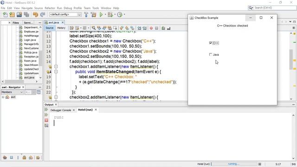Screen dimensions: 297x167
Task: Click the Next Bookmark editor icon
Action: 127,28
